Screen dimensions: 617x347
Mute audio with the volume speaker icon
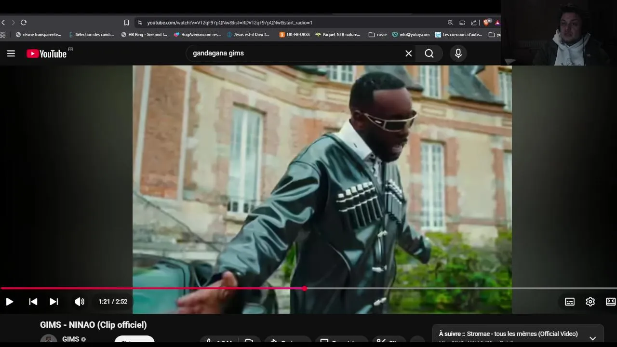click(x=80, y=302)
